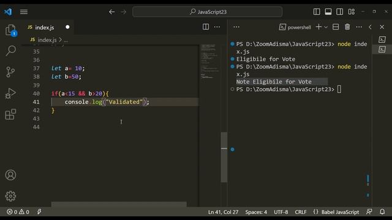Viewport: 392px width, 220px height.
Task: Click index.js in the breadcrumb
Action: pos(47,40)
